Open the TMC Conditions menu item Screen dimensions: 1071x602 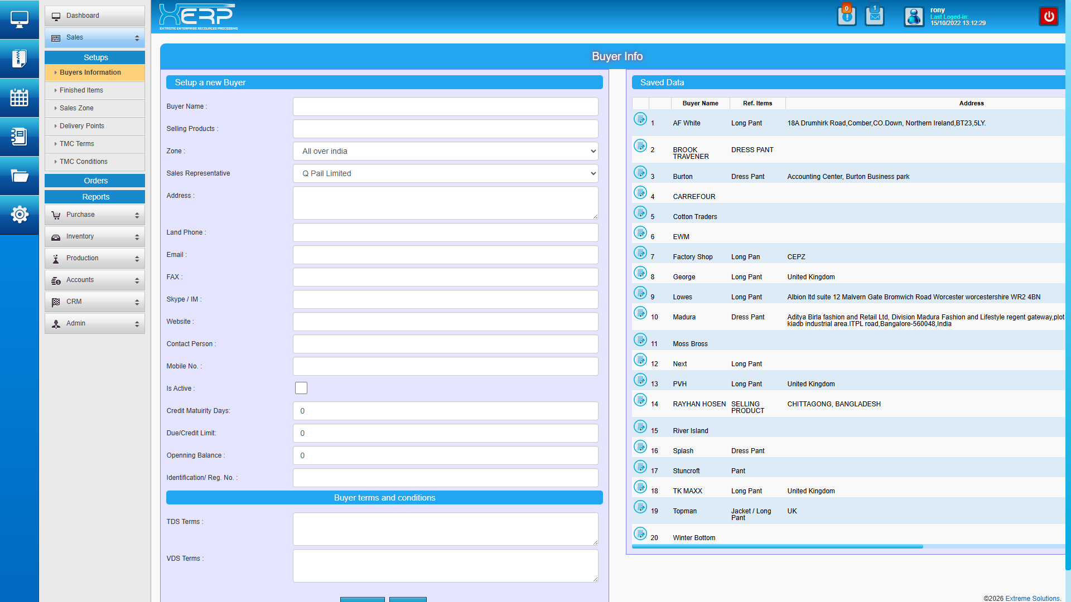click(84, 162)
